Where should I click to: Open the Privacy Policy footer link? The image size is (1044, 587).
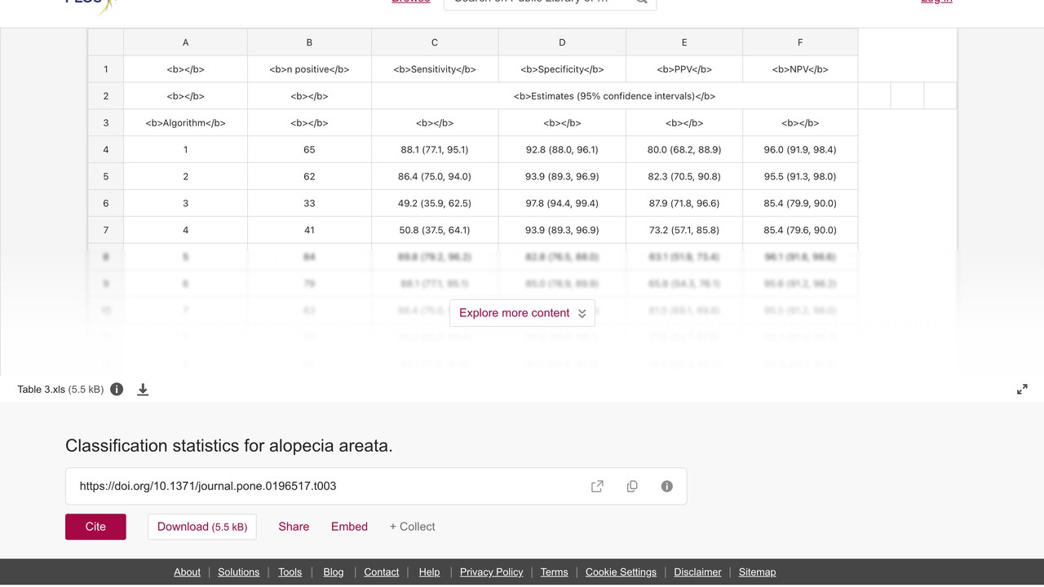coord(491,572)
